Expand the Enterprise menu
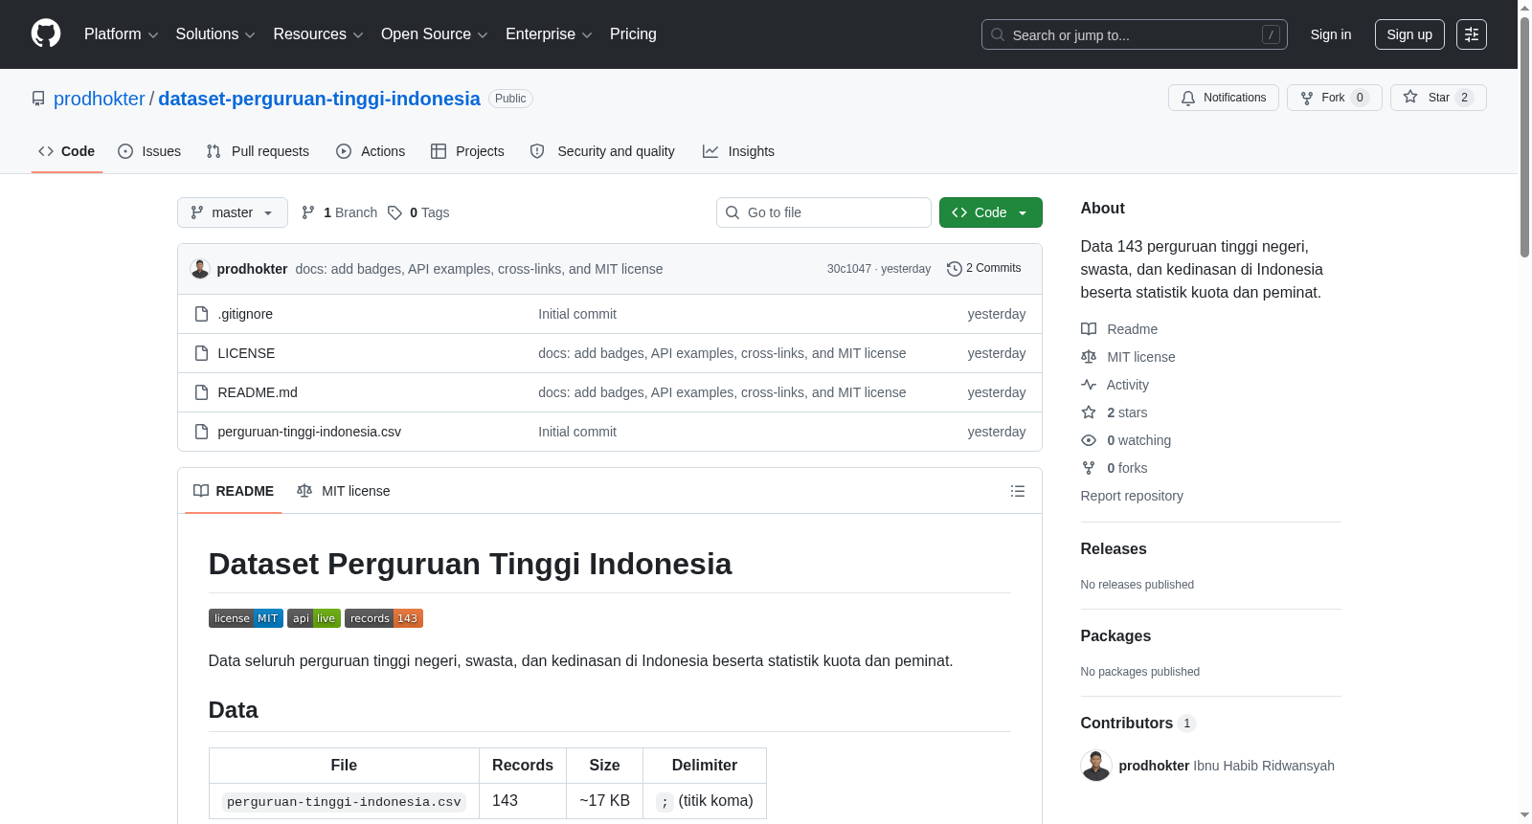1532x824 pixels. [549, 34]
